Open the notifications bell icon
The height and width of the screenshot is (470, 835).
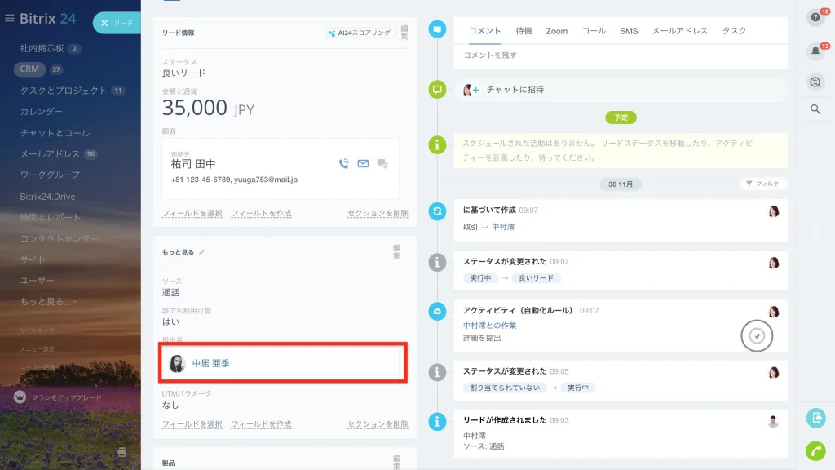(x=815, y=51)
